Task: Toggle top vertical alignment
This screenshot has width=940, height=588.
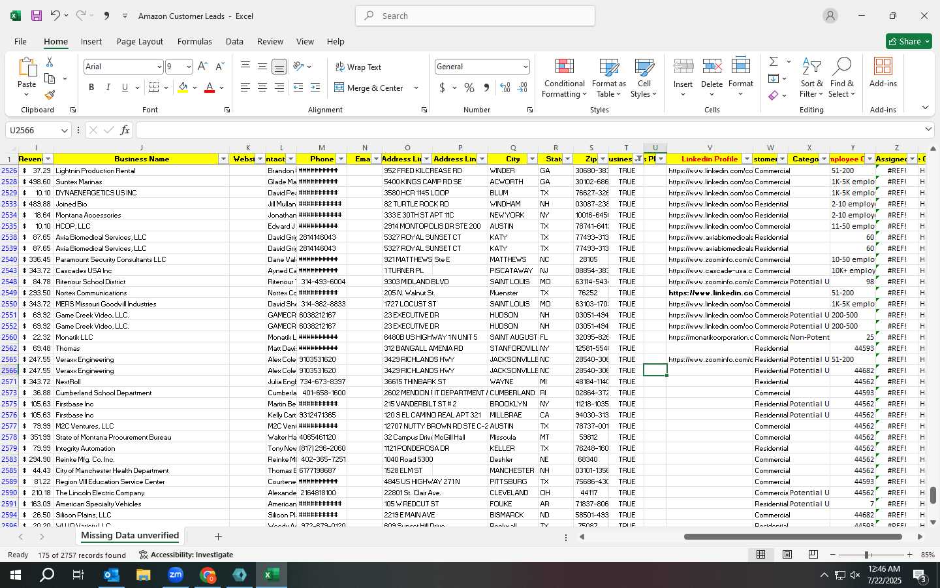Action: 245,66
